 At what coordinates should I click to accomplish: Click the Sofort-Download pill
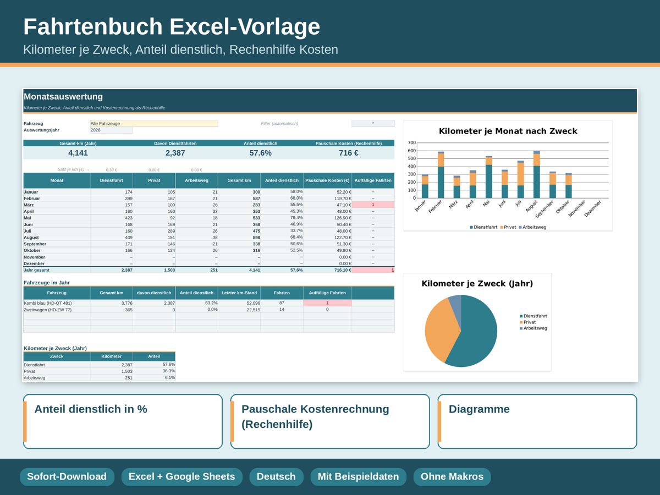click(67, 477)
